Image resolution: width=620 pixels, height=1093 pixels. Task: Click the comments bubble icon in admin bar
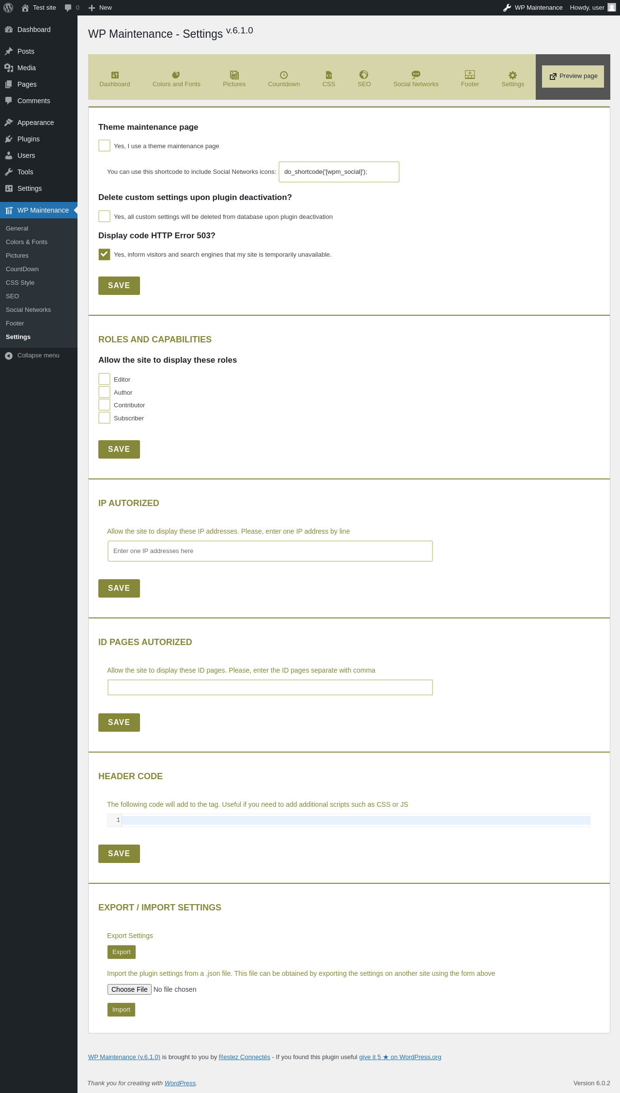point(68,8)
